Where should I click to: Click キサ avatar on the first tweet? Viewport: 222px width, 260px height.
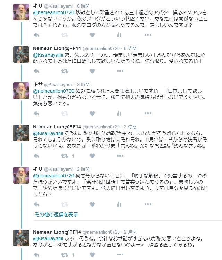21,12
